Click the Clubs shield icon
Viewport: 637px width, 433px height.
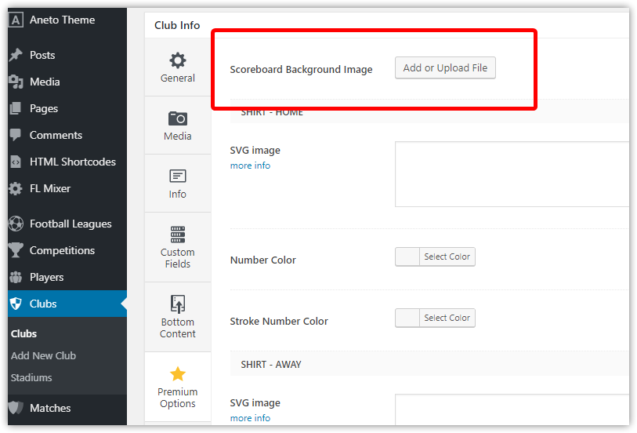coord(16,304)
